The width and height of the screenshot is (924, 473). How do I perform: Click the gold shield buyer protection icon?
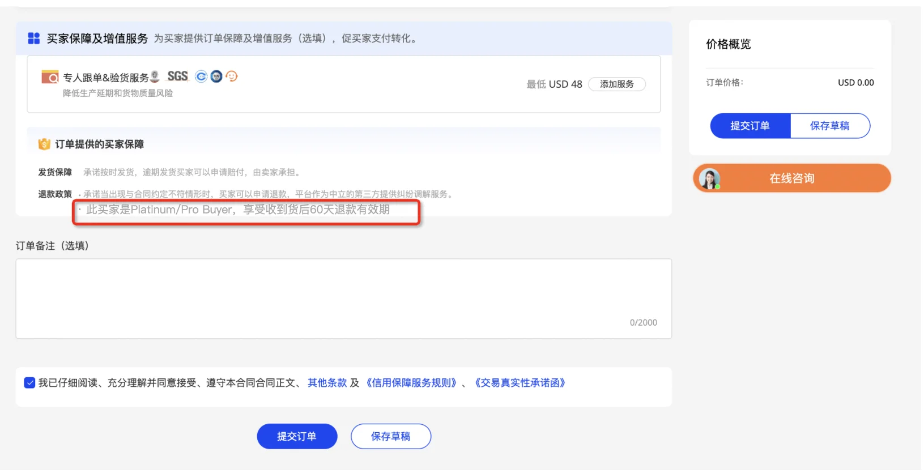pyautogui.click(x=44, y=144)
